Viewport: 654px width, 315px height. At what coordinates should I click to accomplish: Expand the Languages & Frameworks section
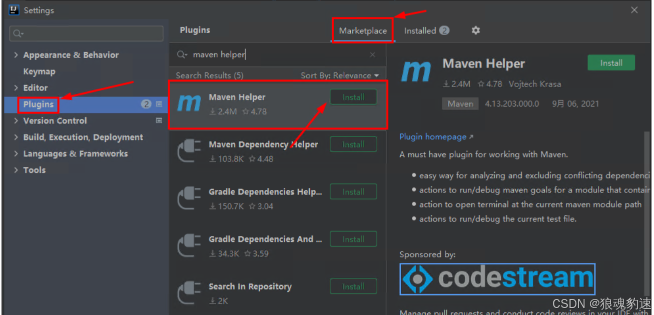16,153
